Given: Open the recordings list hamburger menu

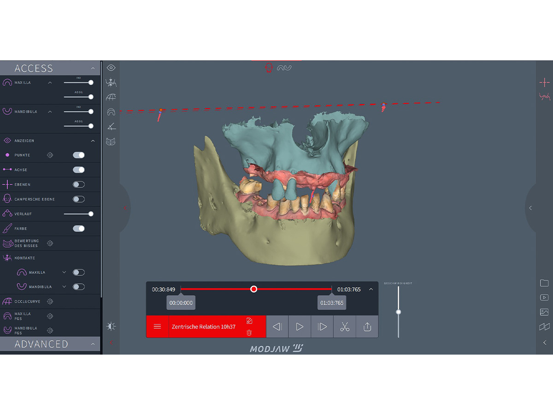Looking at the screenshot, I should click(x=157, y=326).
